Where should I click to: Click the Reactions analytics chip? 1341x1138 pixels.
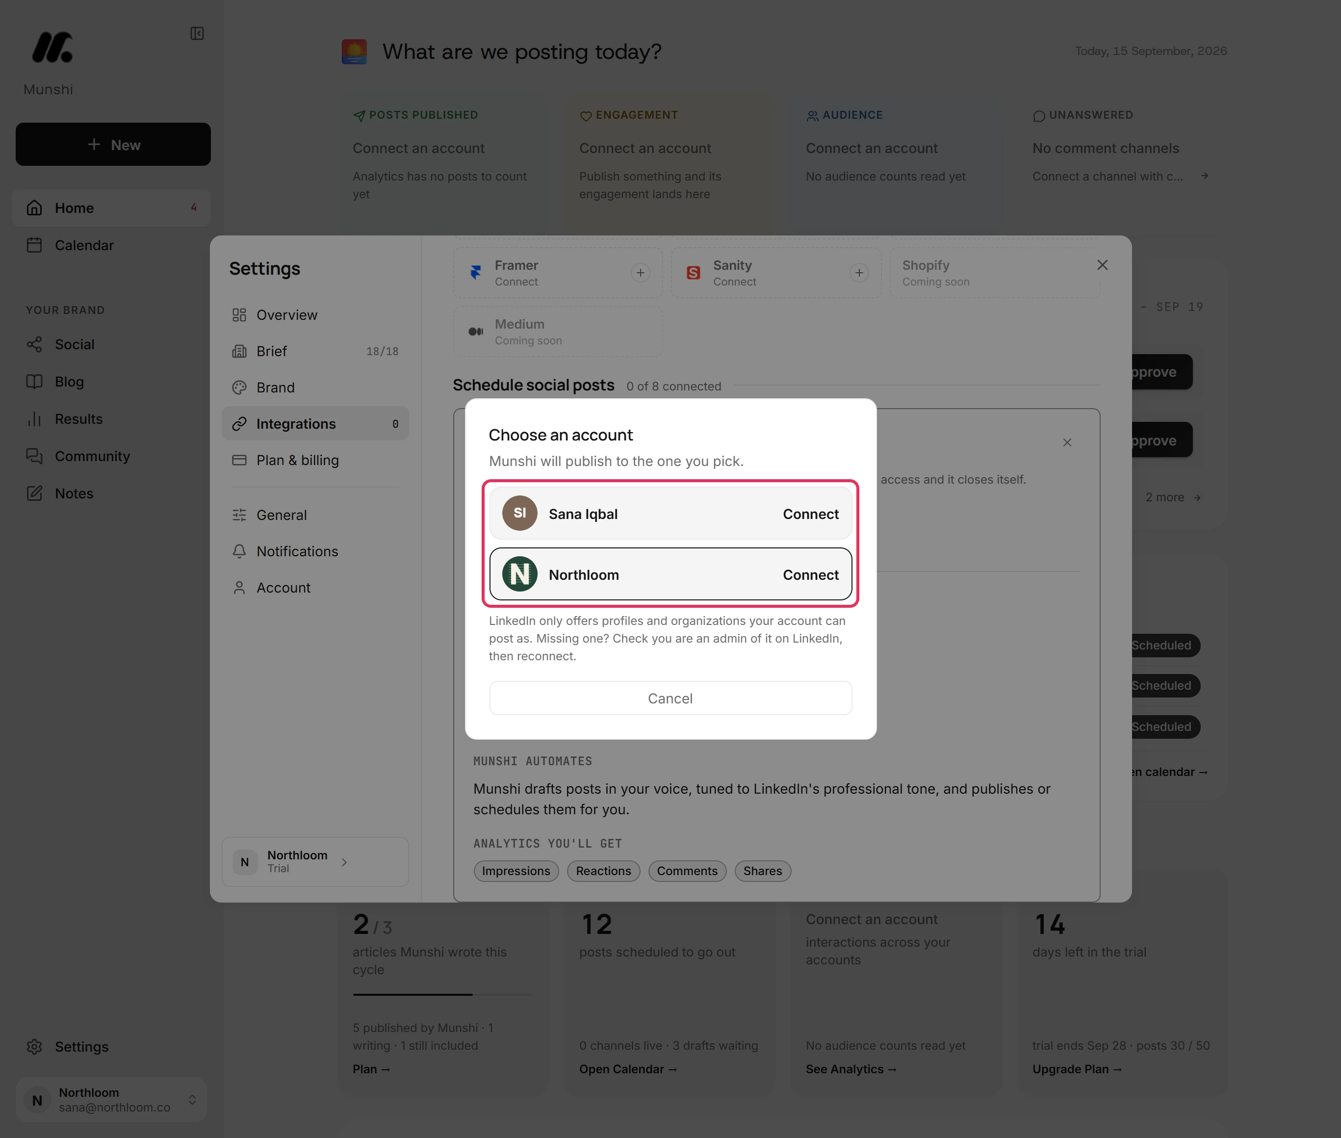click(x=603, y=871)
